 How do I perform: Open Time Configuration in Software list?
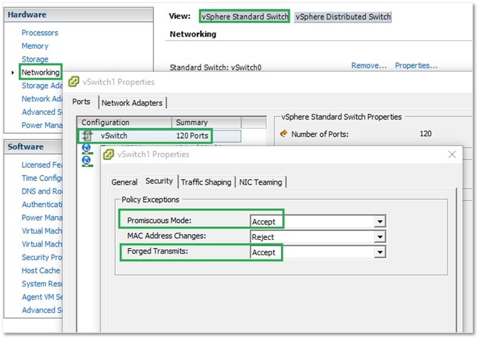(x=42, y=178)
